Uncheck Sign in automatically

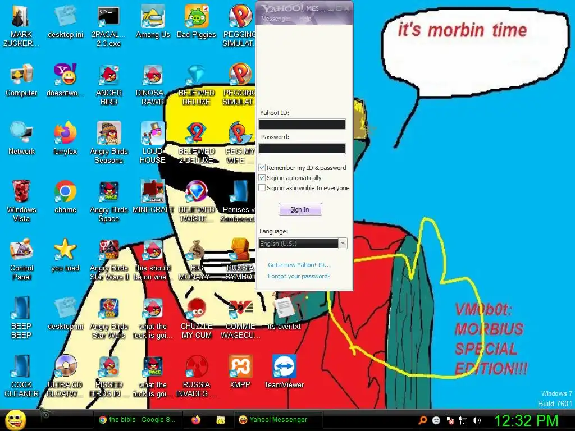262,178
